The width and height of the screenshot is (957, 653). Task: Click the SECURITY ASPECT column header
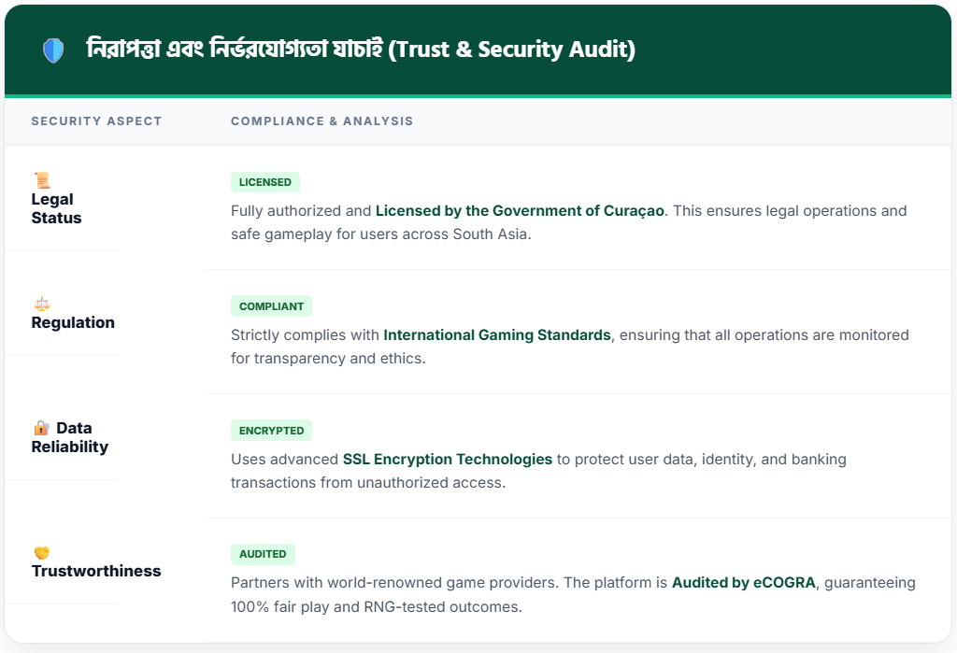[x=96, y=121]
